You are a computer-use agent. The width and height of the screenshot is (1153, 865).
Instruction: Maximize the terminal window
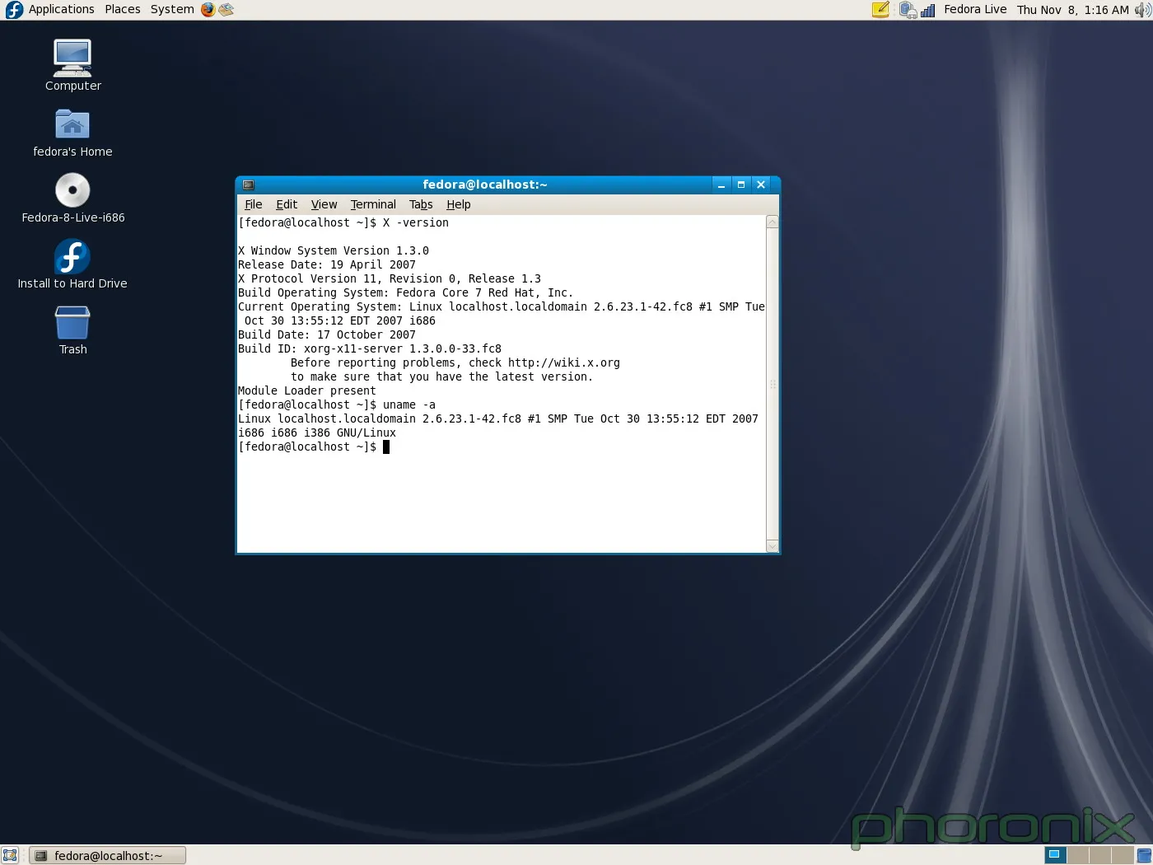pyautogui.click(x=741, y=185)
